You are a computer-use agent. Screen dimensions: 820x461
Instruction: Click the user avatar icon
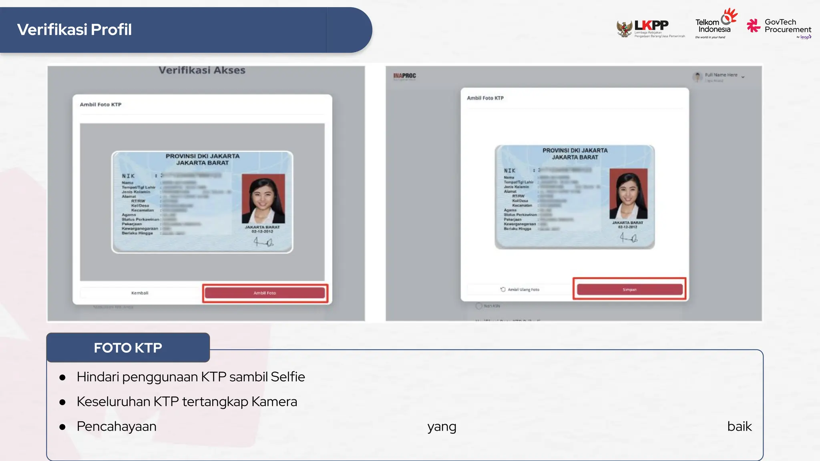click(x=697, y=77)
